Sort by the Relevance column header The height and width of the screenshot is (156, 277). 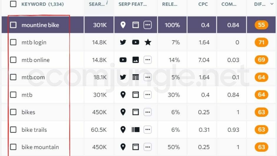coord(169,4)
